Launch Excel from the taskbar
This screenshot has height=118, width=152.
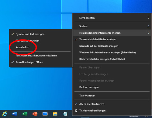pyautogui.click(x=25, y=114)
